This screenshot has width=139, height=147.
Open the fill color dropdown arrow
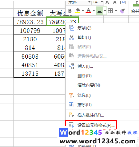(83, 11)
